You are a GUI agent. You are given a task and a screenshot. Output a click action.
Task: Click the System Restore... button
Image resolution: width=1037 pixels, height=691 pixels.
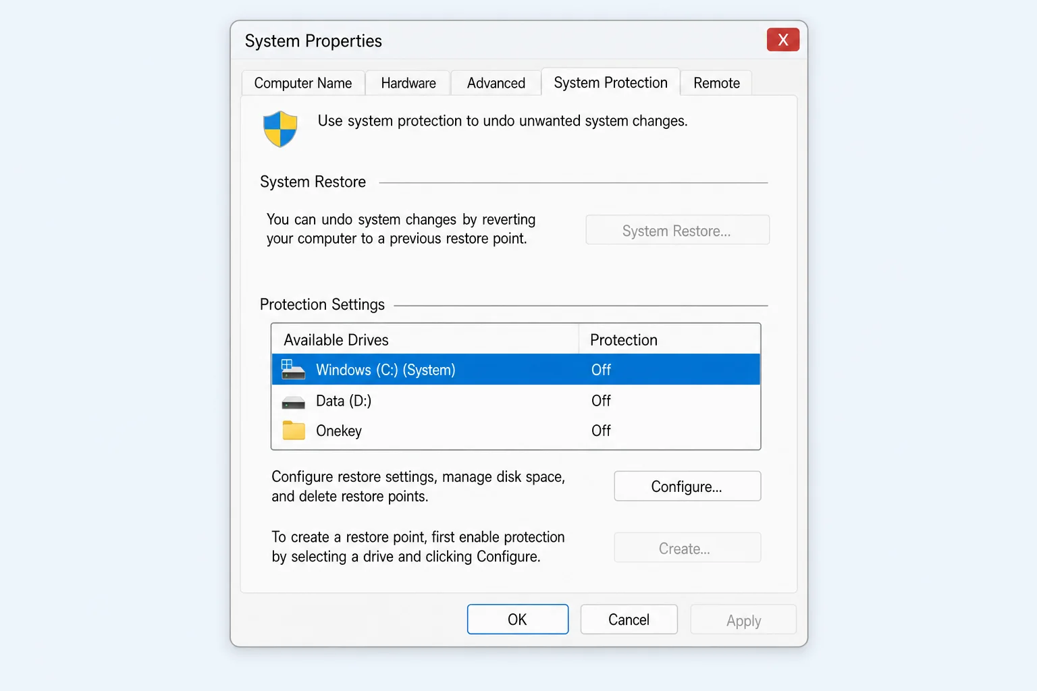677,230
